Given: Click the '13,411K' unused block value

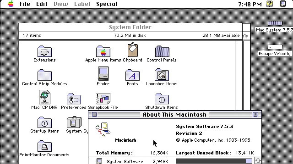Looking at the screenshot, I should pos(244,153).
